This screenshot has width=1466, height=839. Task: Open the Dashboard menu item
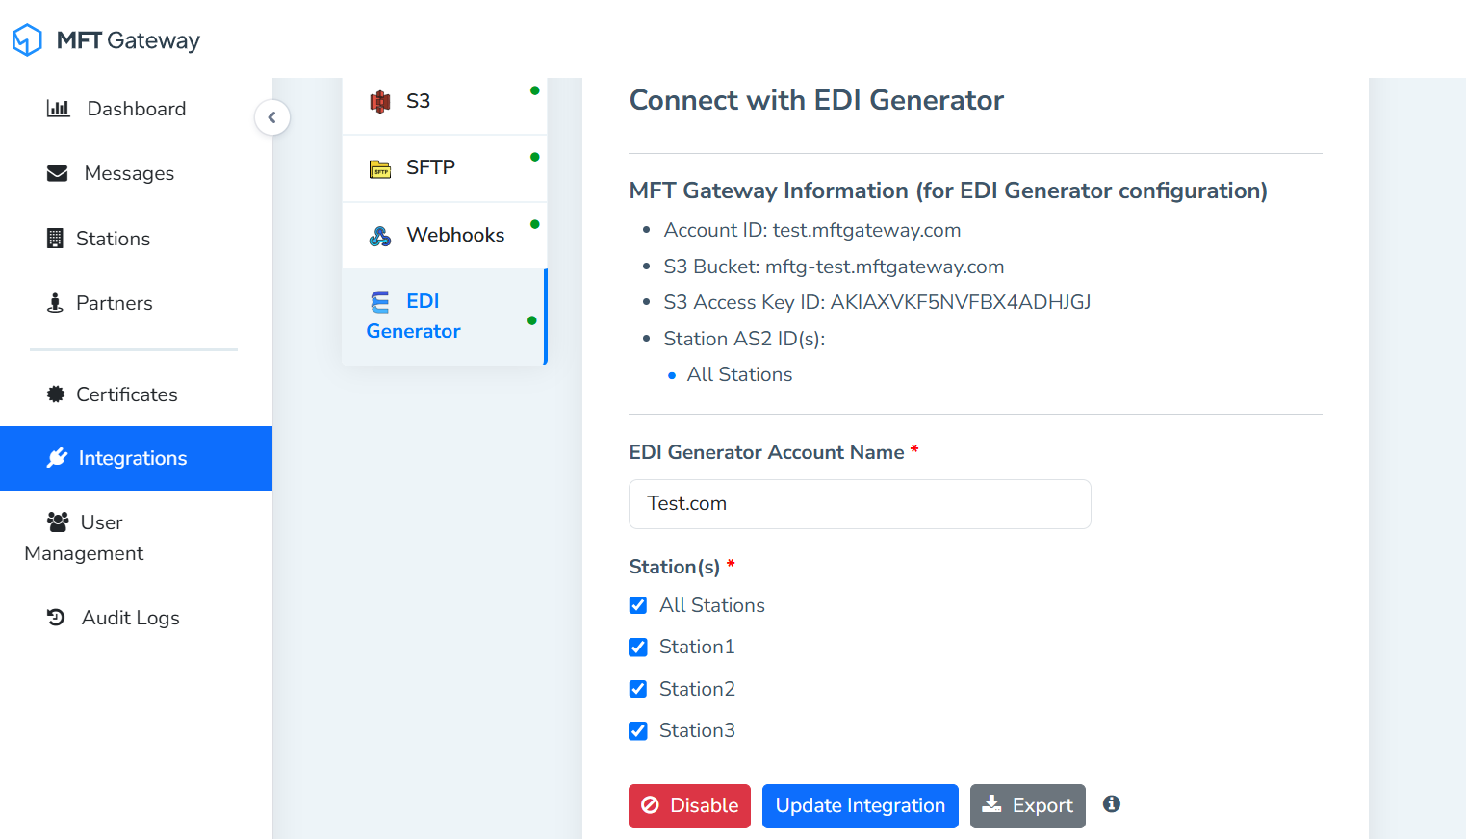[136, 109]
